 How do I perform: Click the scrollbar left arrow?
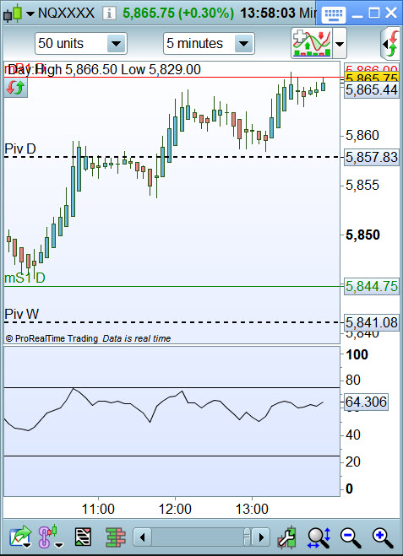(x=143, y=537)
